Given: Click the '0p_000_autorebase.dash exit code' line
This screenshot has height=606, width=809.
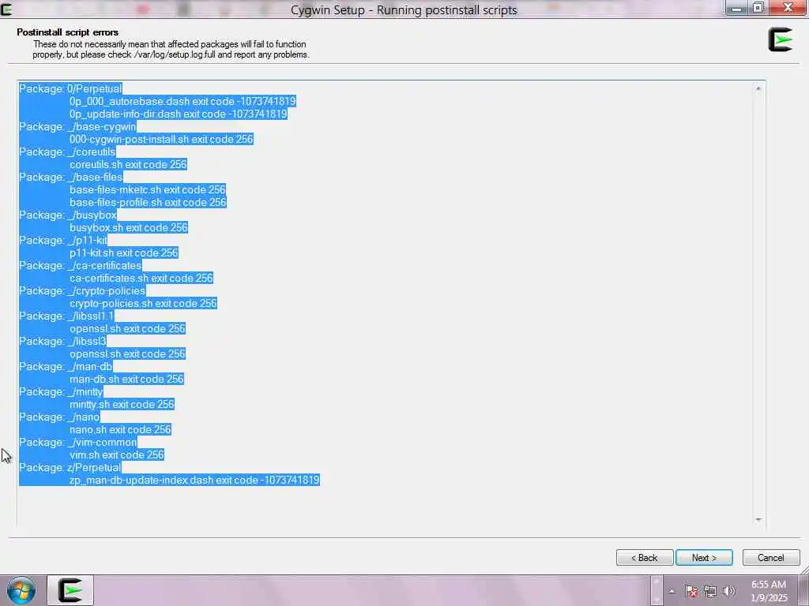Looking at the screenshot, I should 182,101.
